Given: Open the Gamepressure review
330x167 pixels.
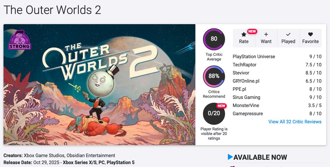Looking at the screenshot, I should (248, 113).
